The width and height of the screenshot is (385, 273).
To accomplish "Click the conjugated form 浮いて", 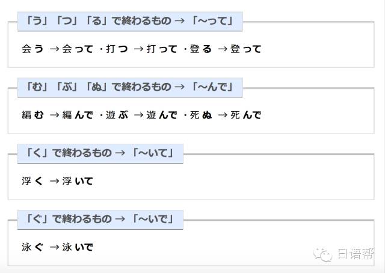I will [x=78, y=181].
